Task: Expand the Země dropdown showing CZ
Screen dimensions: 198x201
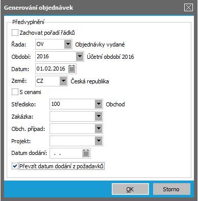Action: click(x=63, y=81)
